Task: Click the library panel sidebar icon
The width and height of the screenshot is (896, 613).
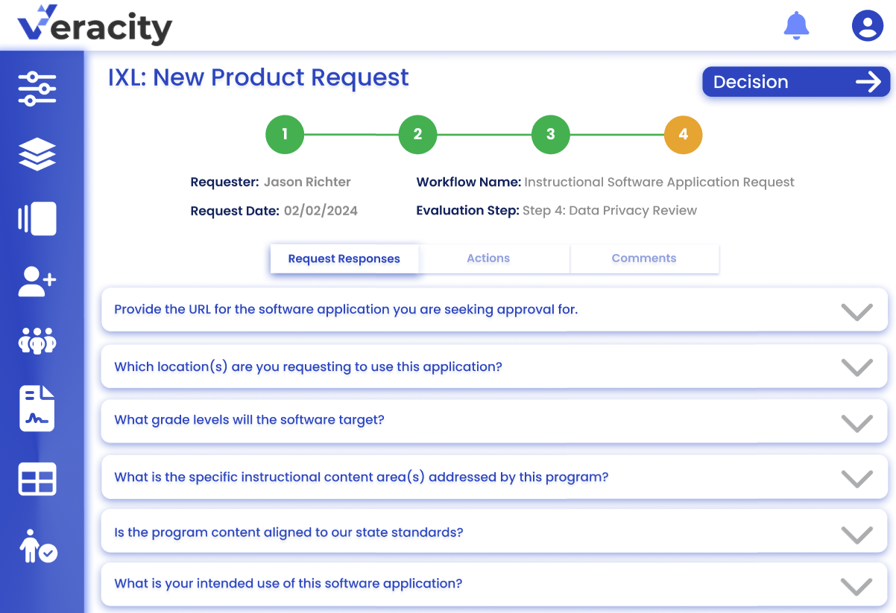Action: point(37,219)
